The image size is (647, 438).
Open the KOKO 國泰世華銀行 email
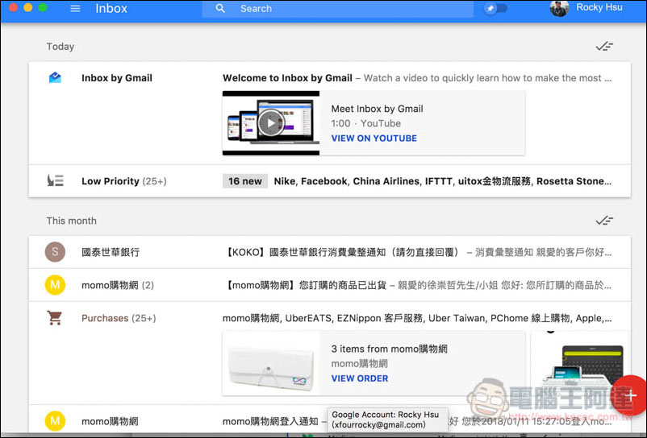pos(329,252)
